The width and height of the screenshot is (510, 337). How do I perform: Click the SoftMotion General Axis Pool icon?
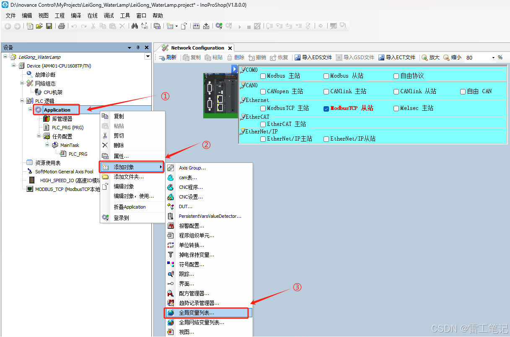tap(29, 171)
